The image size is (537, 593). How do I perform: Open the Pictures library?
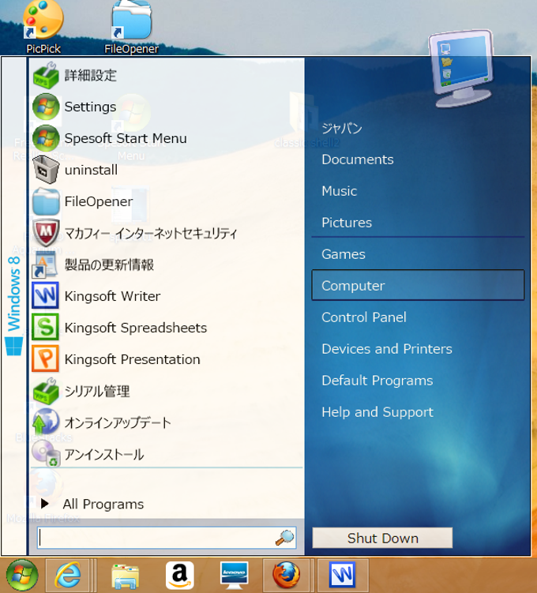[x=347, y=223]
